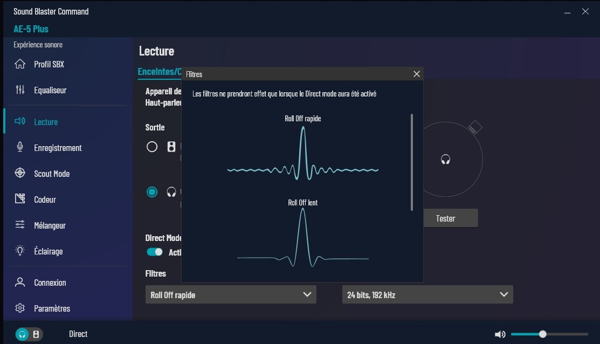
Task: Click the Connexion user icon
Action: coord(20,283)
